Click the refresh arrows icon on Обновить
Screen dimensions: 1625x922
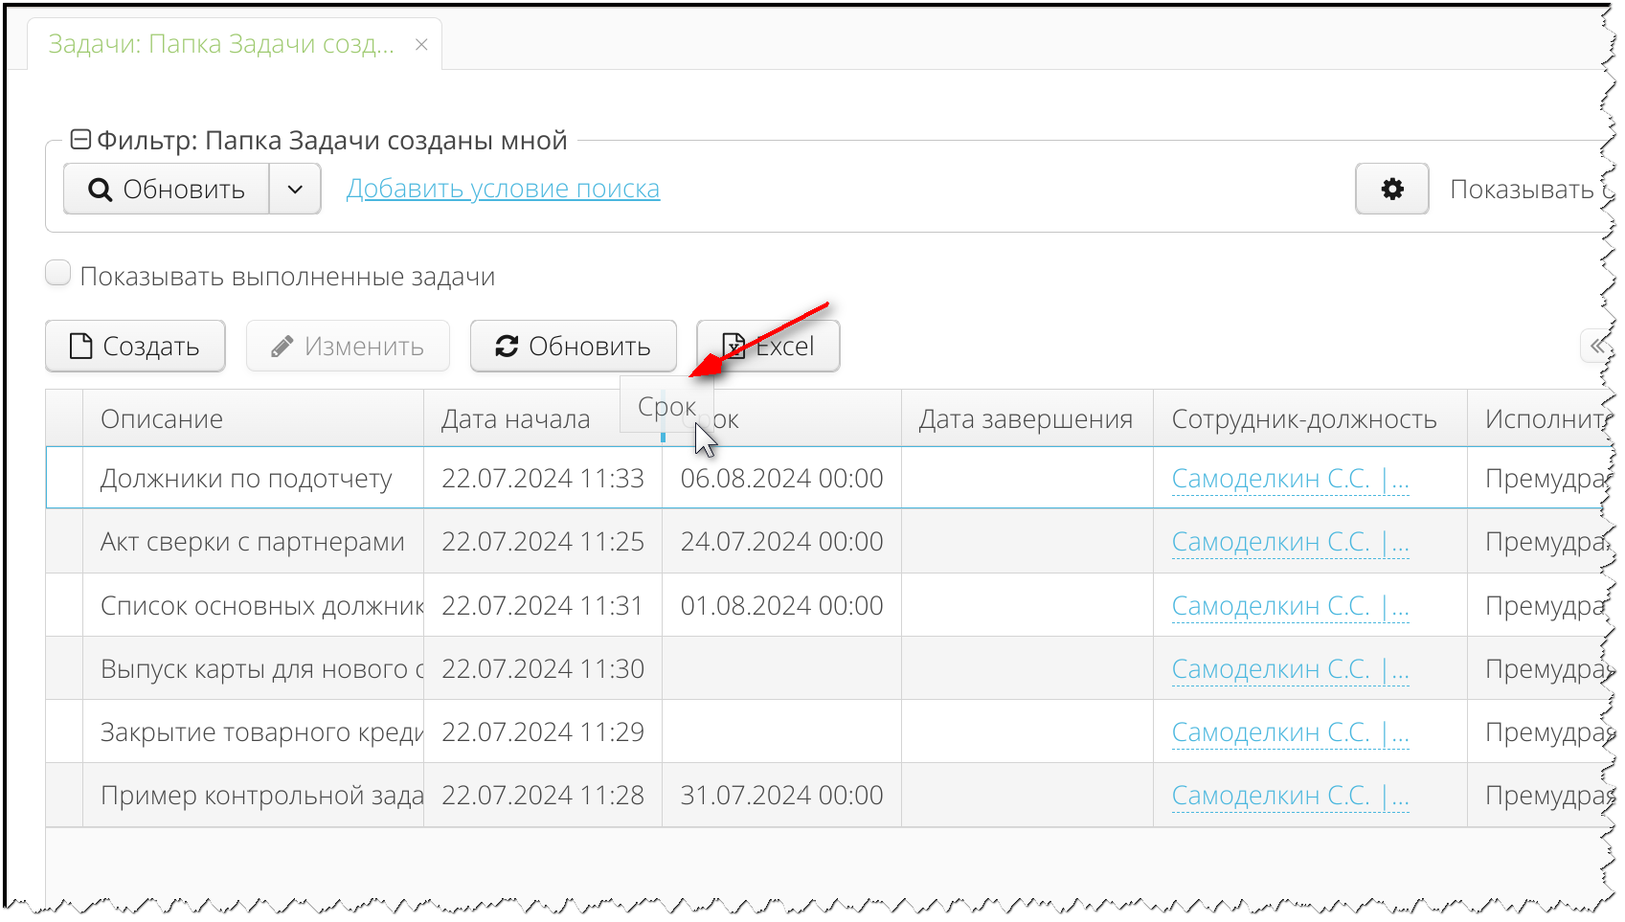click(508, 346)
